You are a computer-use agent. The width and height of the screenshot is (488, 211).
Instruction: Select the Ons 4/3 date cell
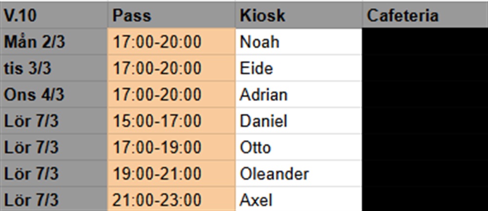[x=54, y=94]
